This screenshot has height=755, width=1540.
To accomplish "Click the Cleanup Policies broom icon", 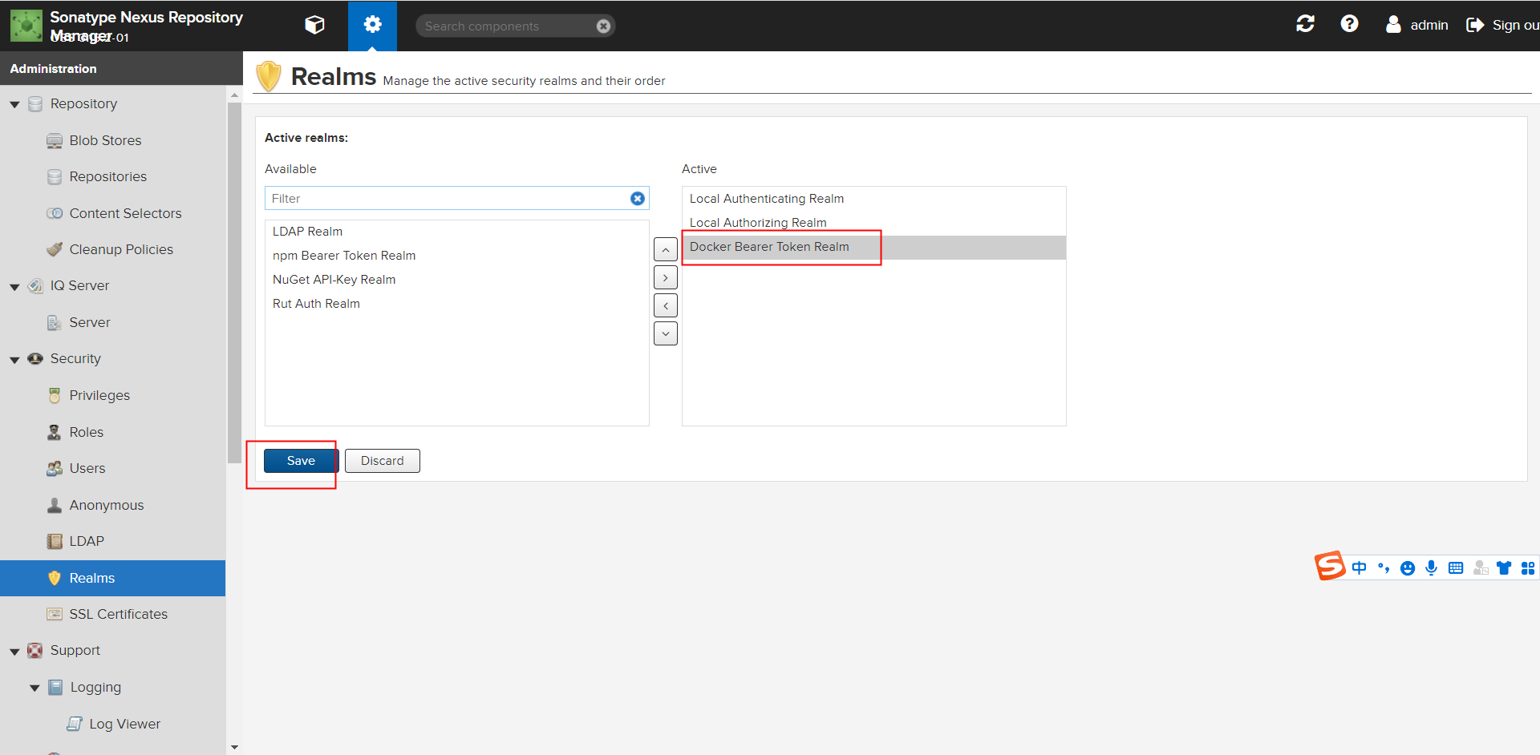I will [55, 249].
